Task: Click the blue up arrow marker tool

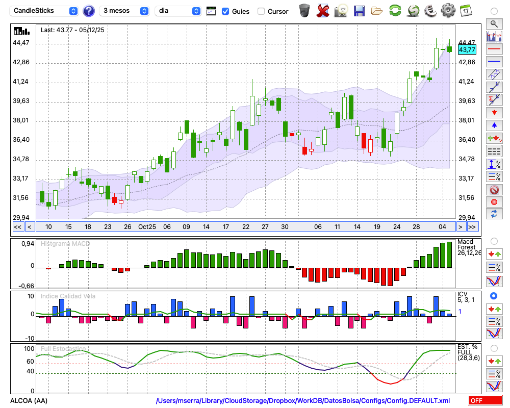Action: pyautogui.click(x=494, y=125)
